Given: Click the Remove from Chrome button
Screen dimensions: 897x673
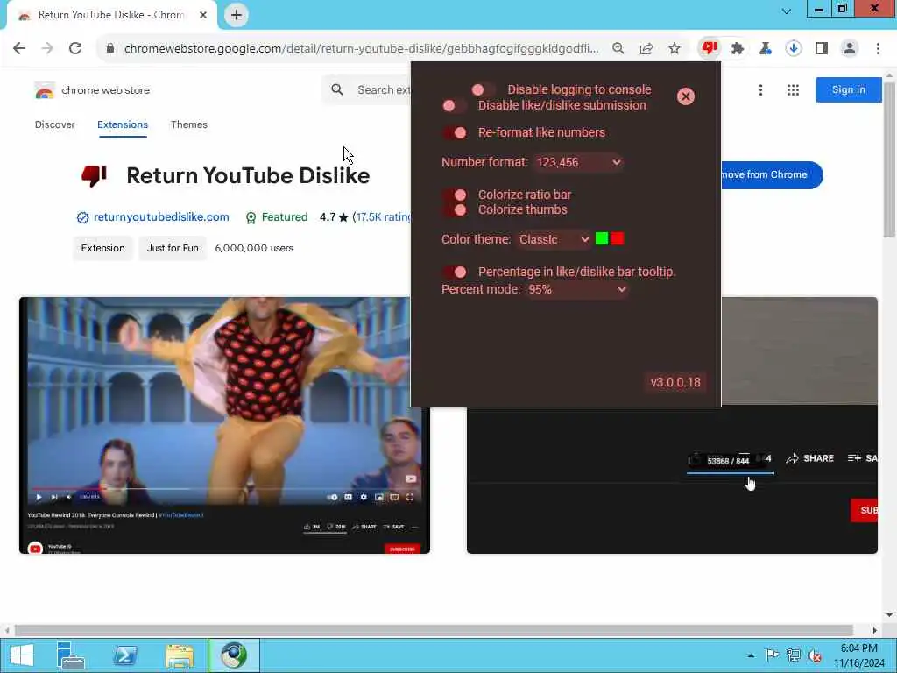Looking at the screenshot, I should click(x=772, y=175).
